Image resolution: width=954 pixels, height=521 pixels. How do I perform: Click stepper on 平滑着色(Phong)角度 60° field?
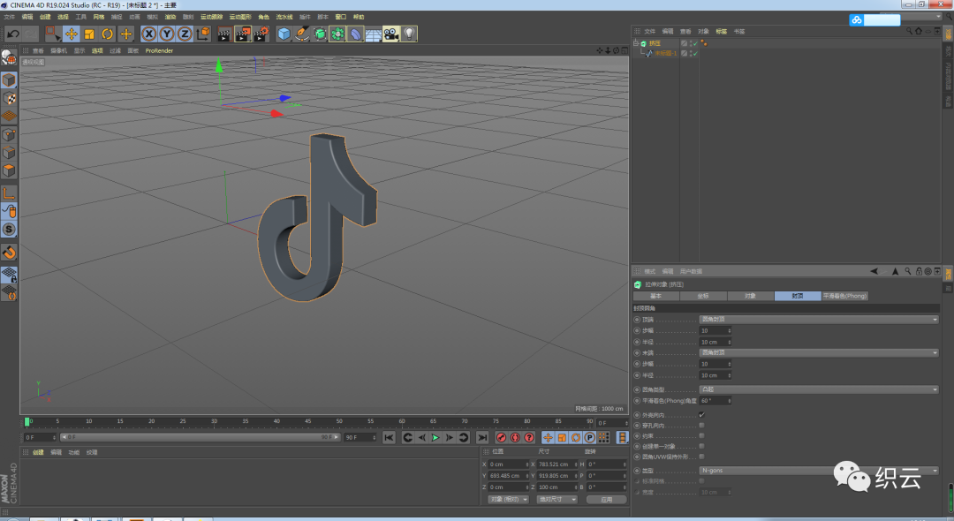click(729, 401)
